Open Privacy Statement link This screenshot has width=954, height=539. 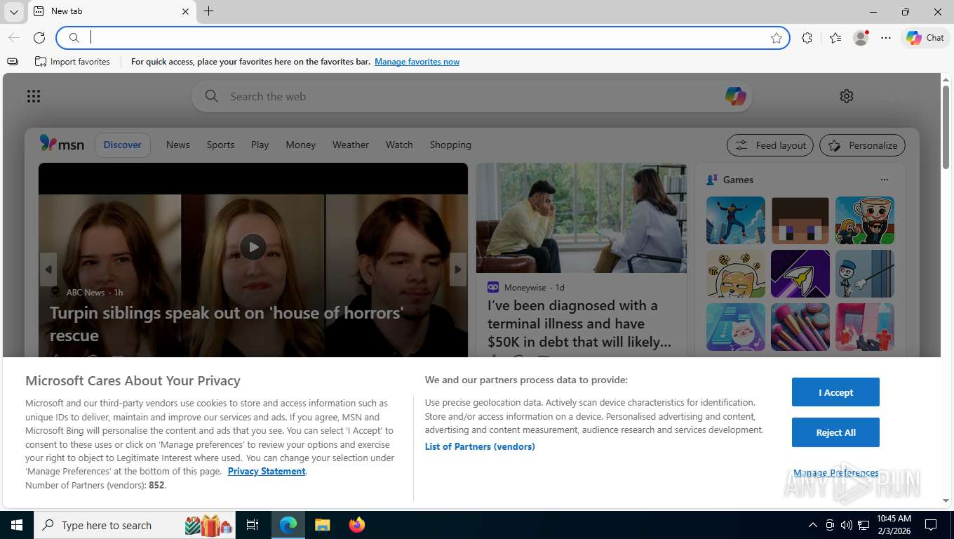pyautogui.click(x=267, y=472)
